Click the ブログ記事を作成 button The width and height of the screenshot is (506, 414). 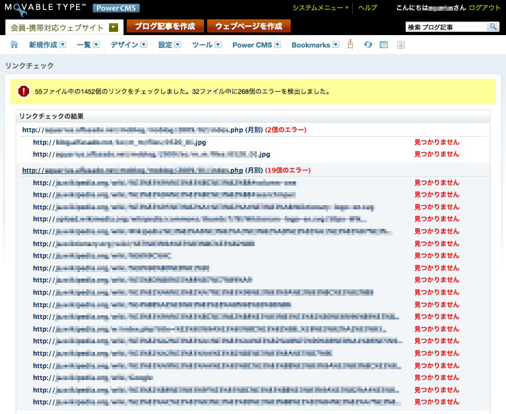point(165,26)
